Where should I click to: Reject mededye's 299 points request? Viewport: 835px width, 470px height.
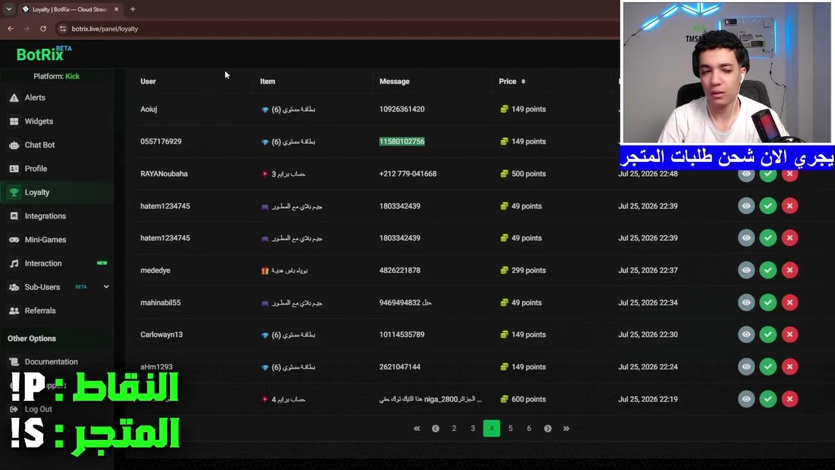point(789,270)
